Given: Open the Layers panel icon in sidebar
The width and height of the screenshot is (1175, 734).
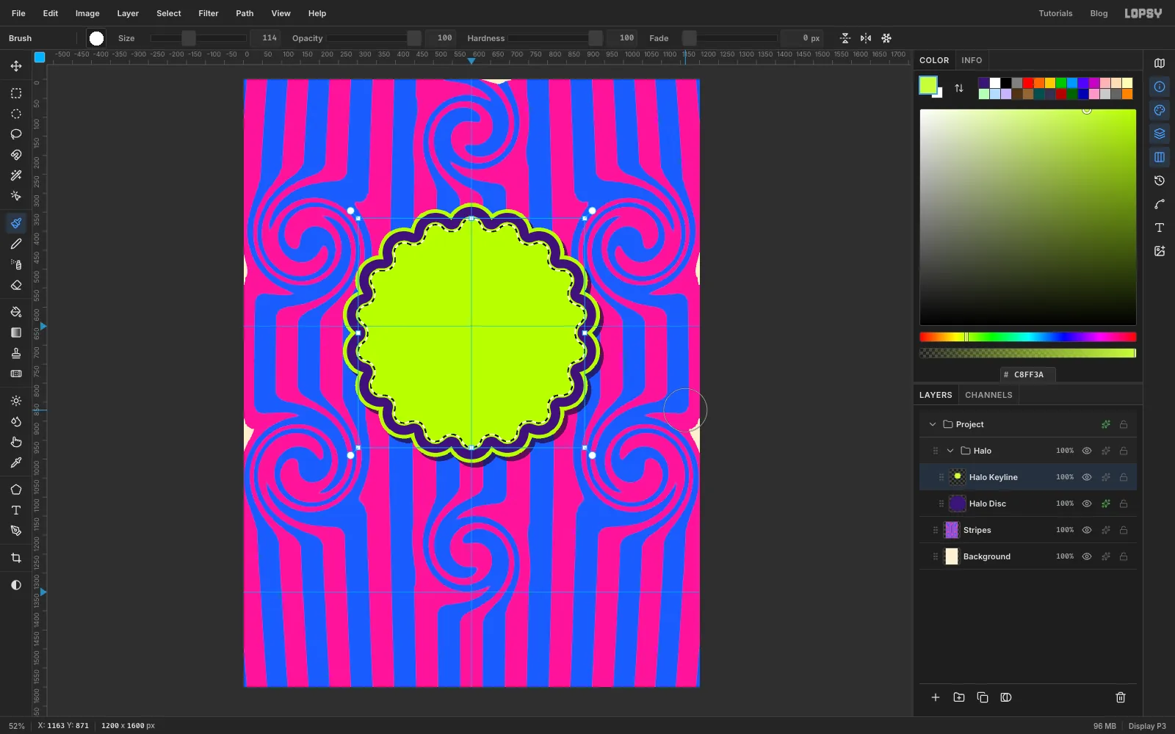Looking at the screenshot, I should click(1160, 134).
